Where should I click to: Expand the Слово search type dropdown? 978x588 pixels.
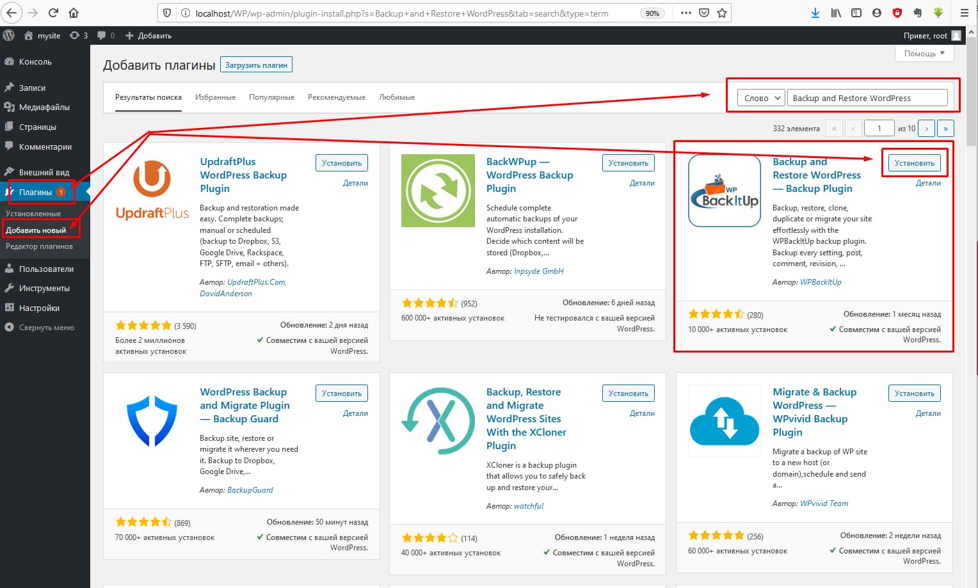pos(761,98)
